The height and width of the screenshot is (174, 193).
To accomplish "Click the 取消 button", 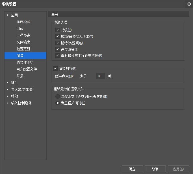I will point(155,169).
